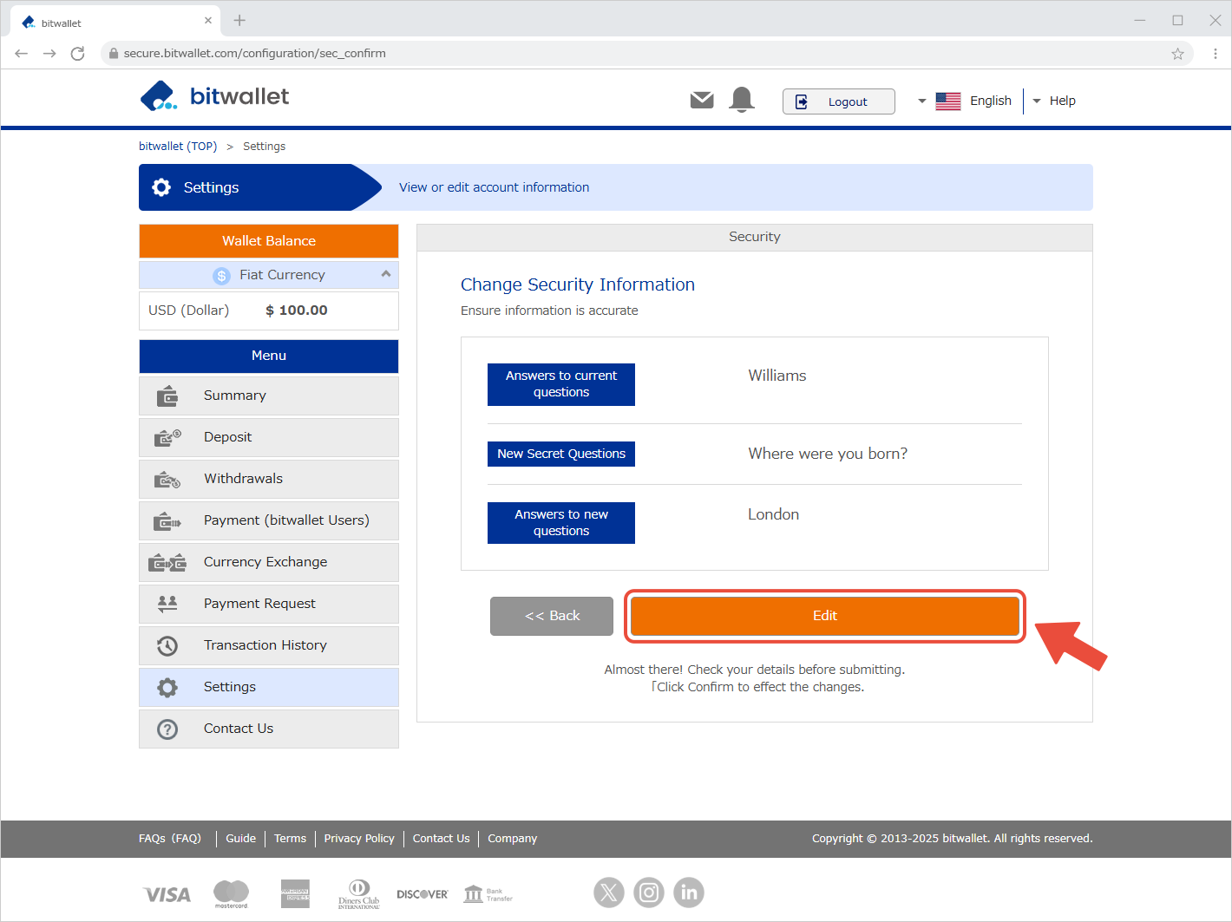Bookmark this page with star icon
The height and width of the screenshot is (922, 1232).
1177,54
